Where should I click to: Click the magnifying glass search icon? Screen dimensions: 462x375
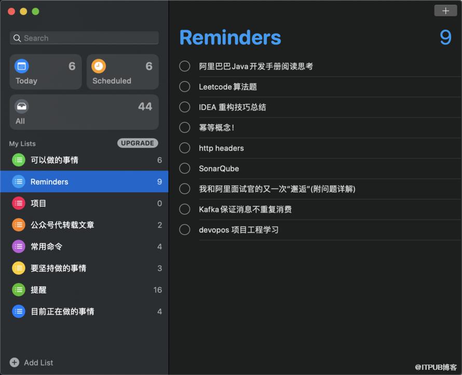(x=17, y=38)
